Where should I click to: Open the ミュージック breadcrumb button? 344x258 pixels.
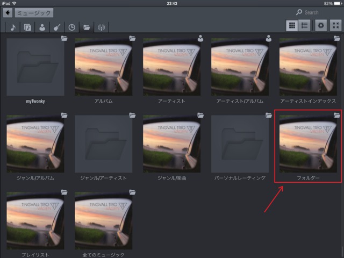34,13
